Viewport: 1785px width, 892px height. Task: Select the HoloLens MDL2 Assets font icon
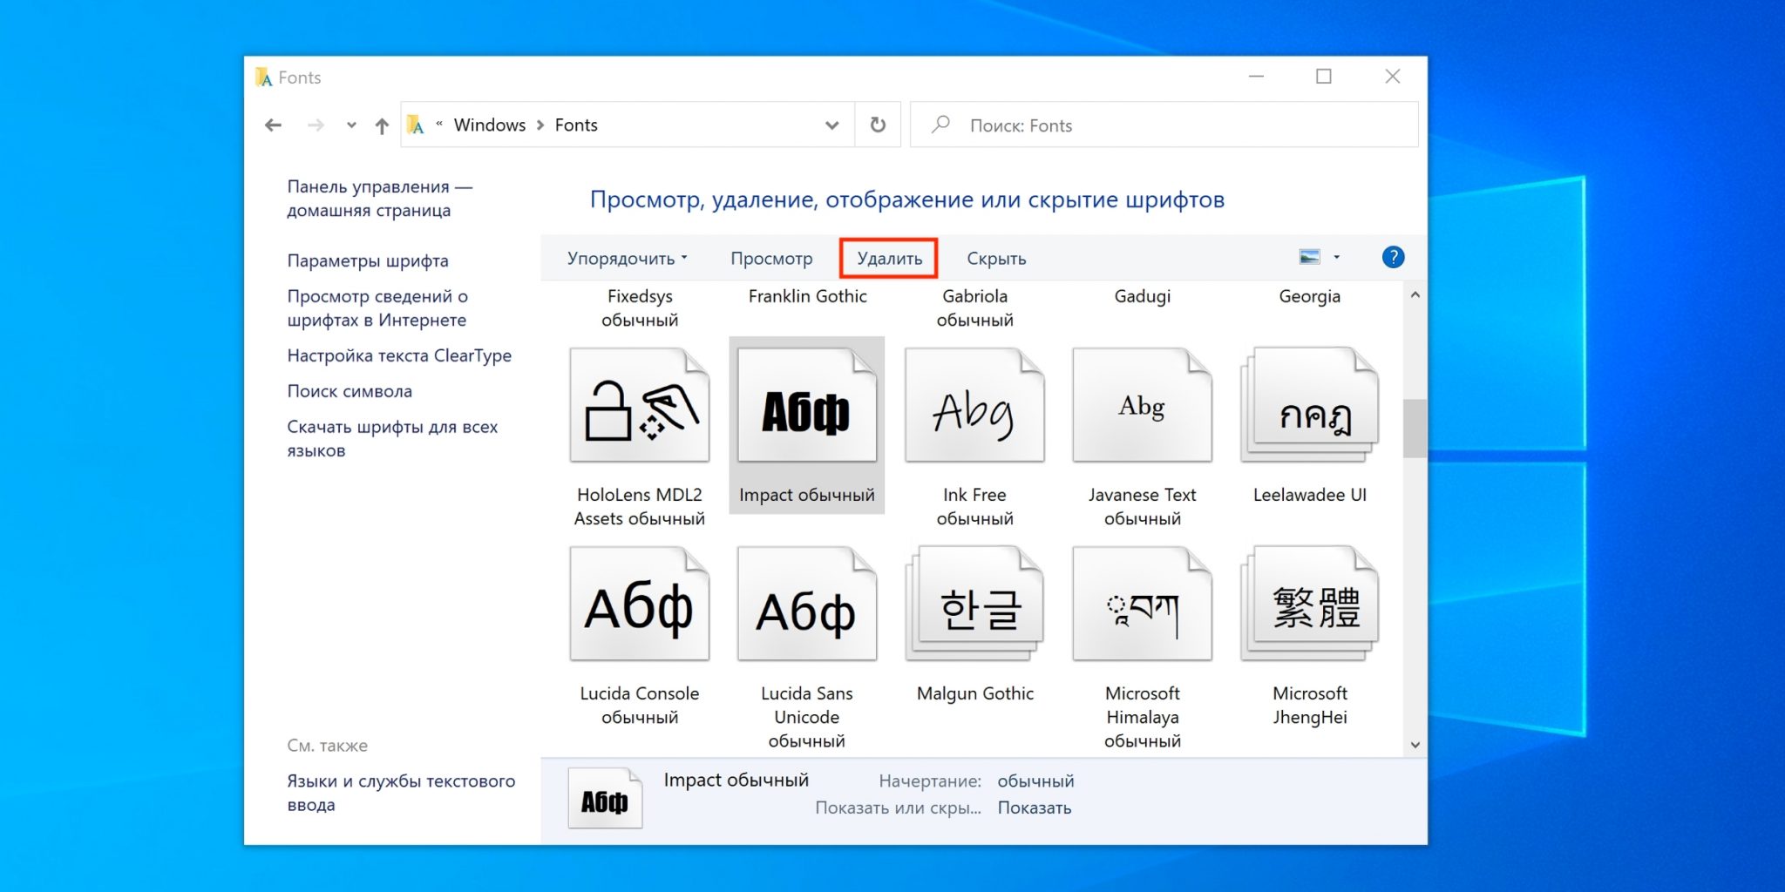tap(639, 406)
